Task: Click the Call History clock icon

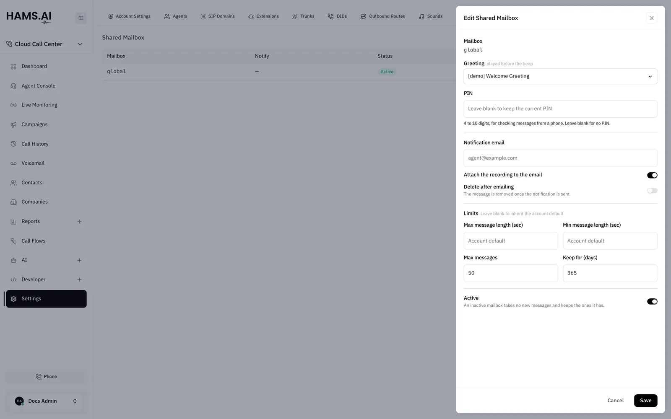Action: 13,144
